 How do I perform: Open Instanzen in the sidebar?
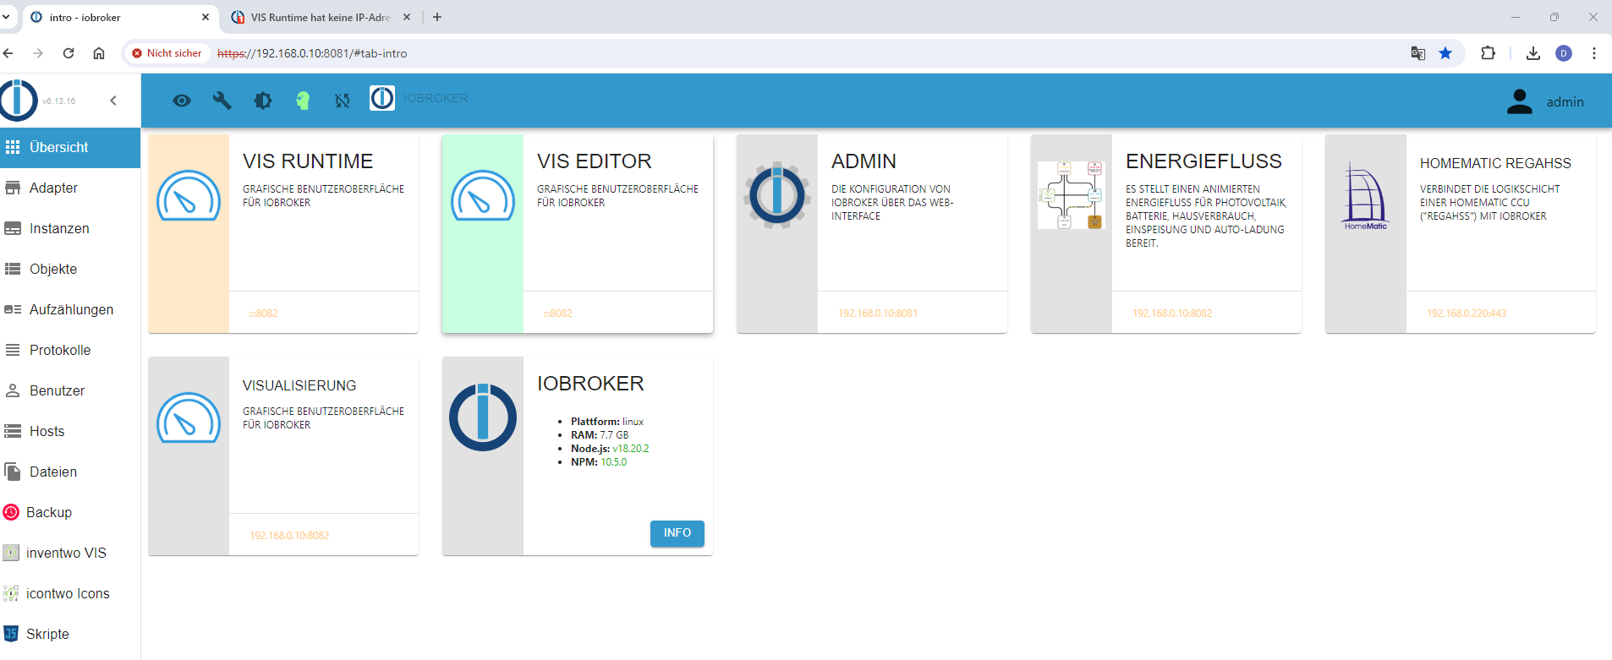pos(70,228)
